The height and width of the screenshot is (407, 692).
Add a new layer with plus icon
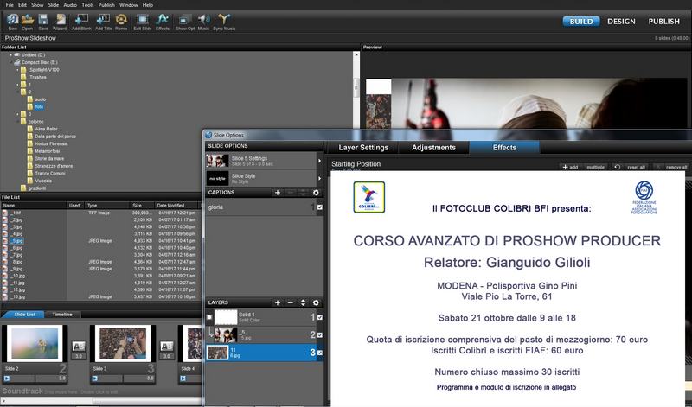pyautogui.click(x=277, y=302)
